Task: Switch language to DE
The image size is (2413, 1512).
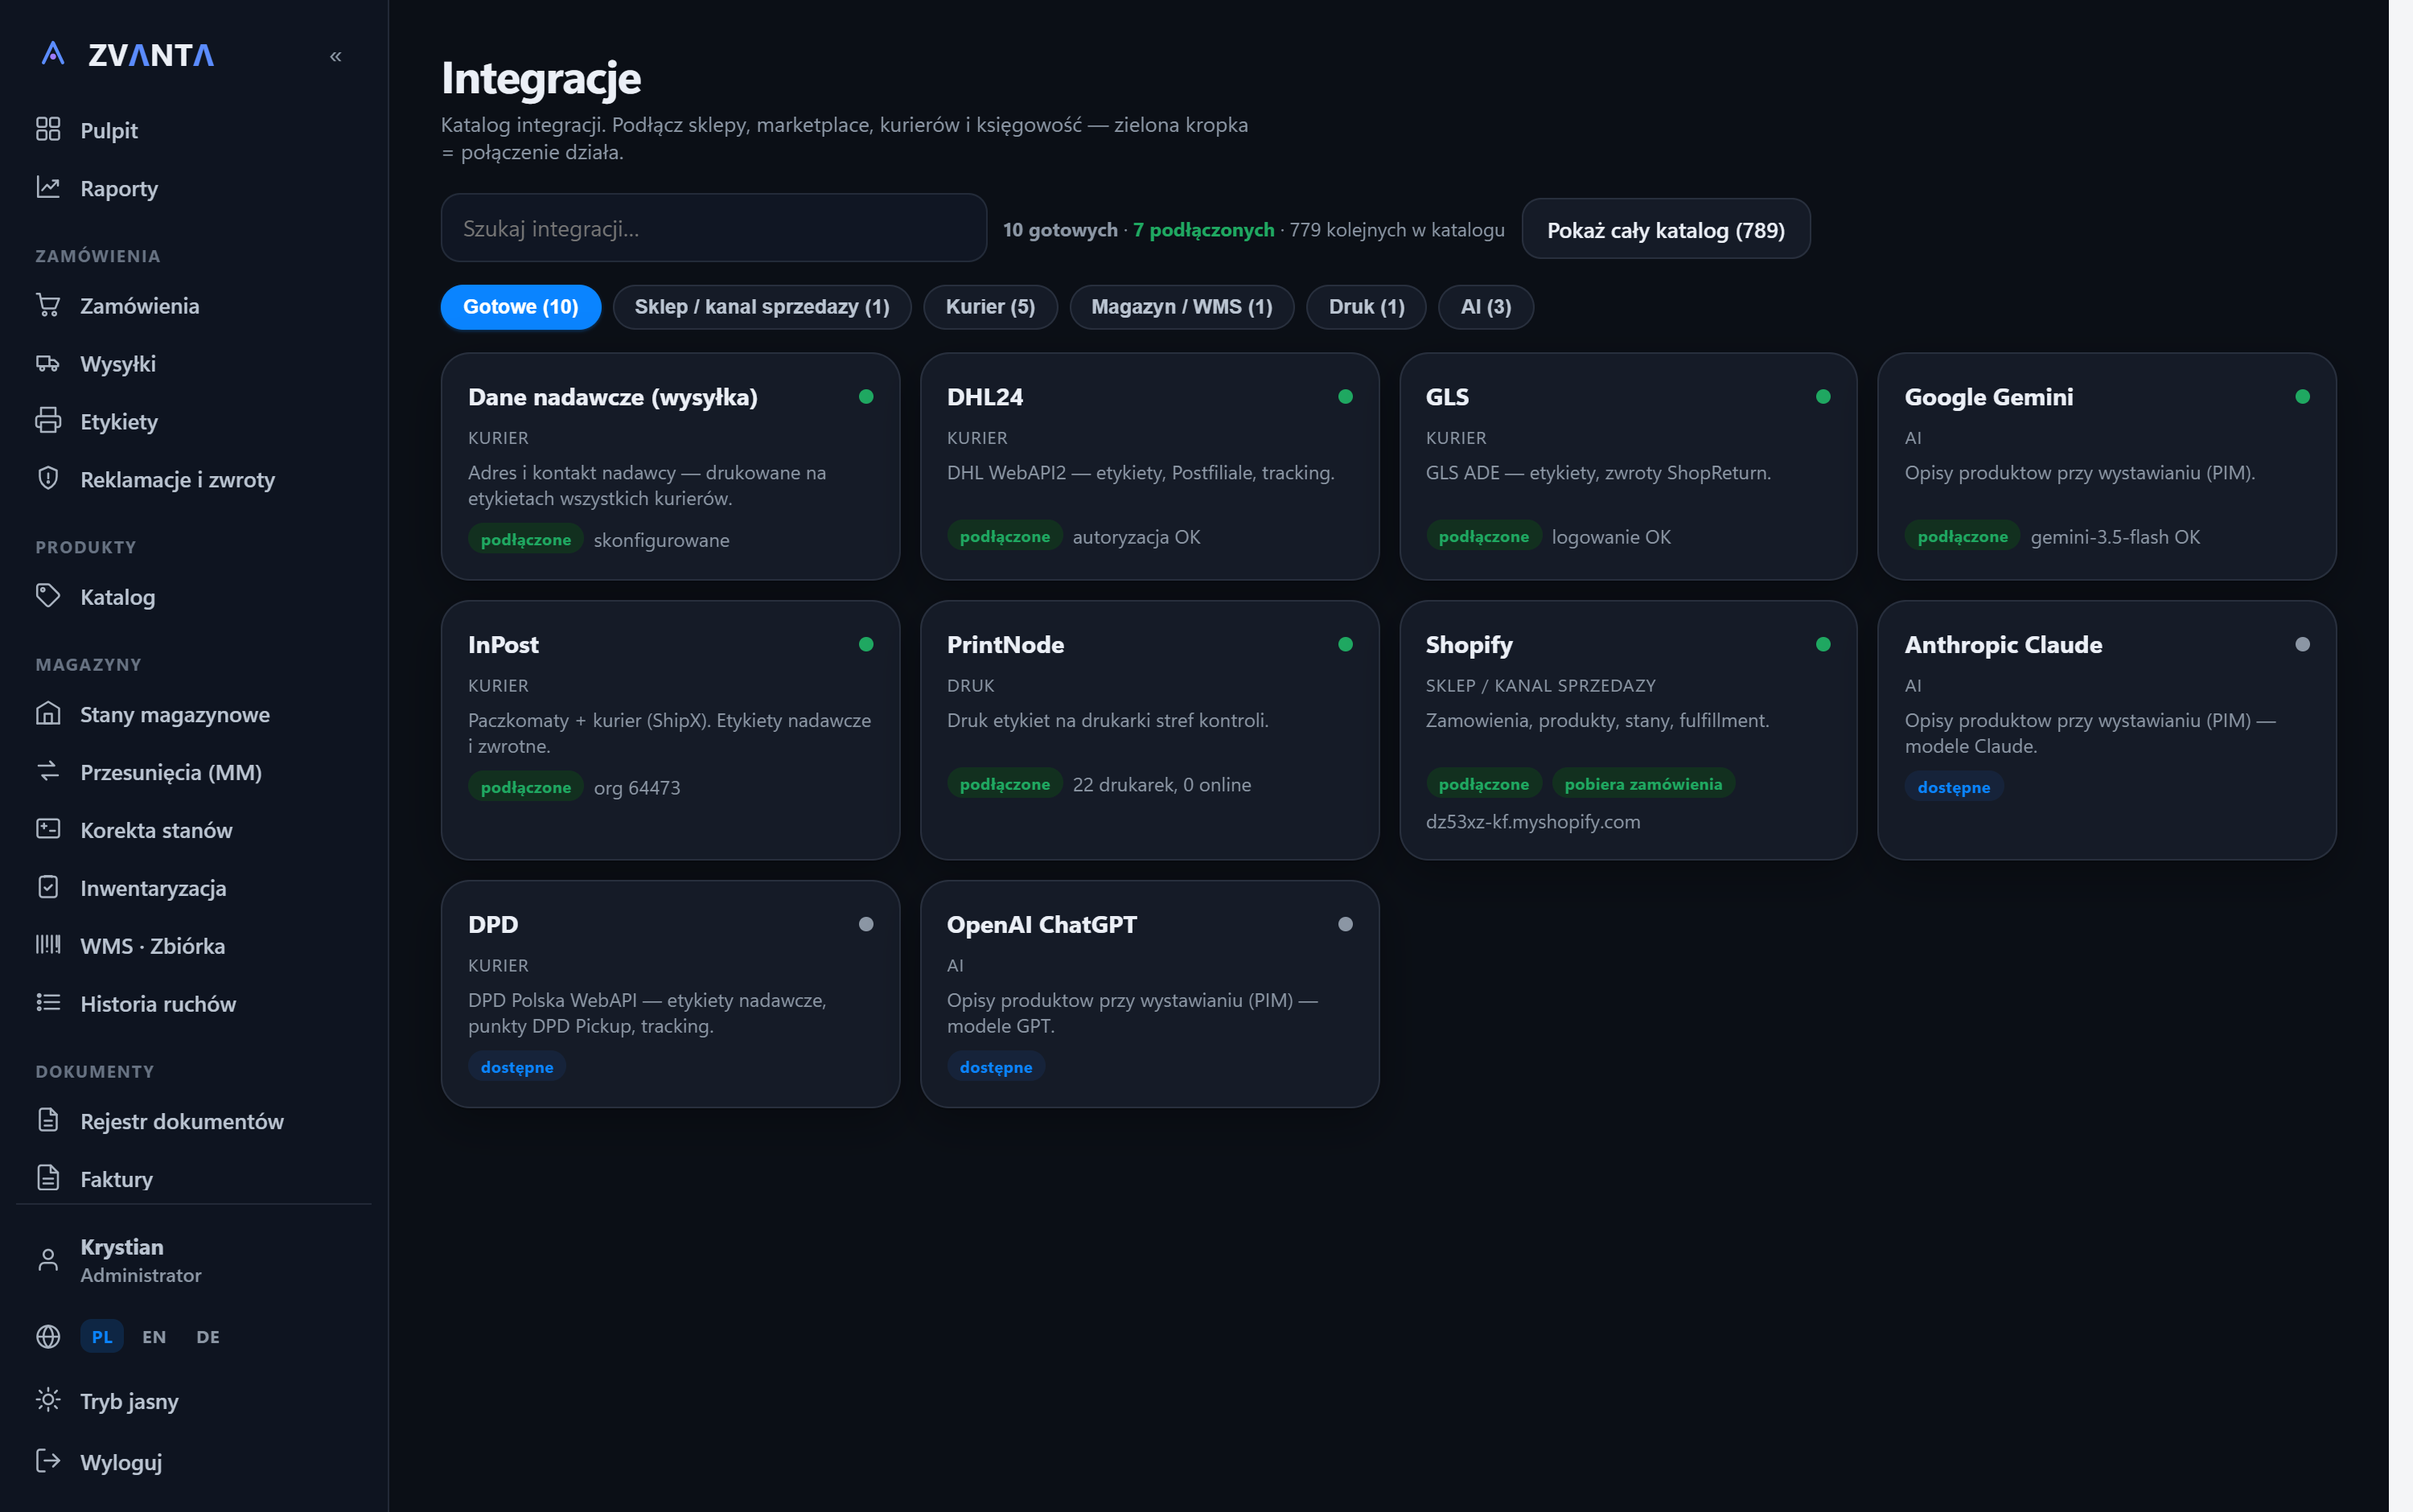Action: click(x=208, y=1337)
